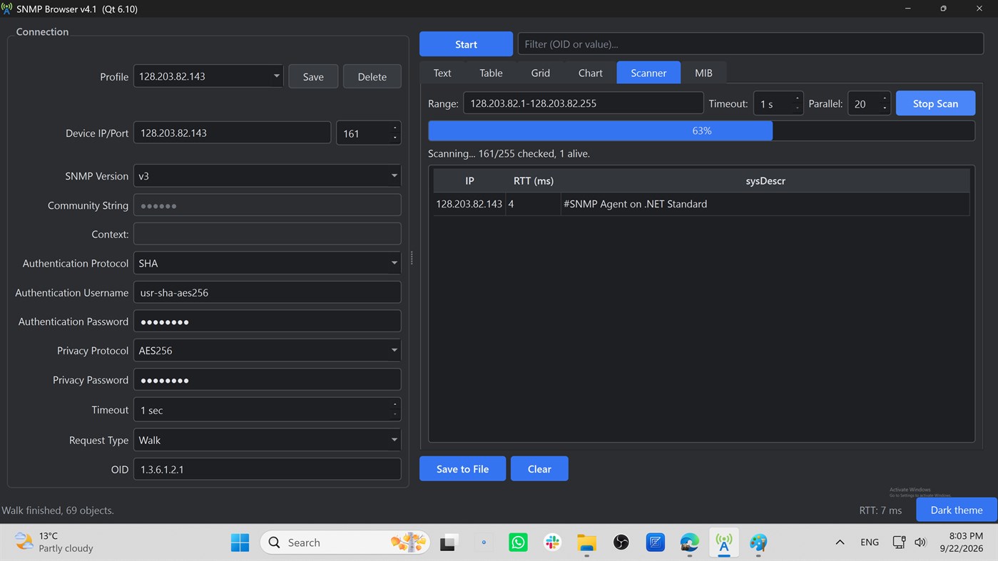Show hidden system tray icons
This screenshot has width=998, height=561.
[x=840, y=542]
